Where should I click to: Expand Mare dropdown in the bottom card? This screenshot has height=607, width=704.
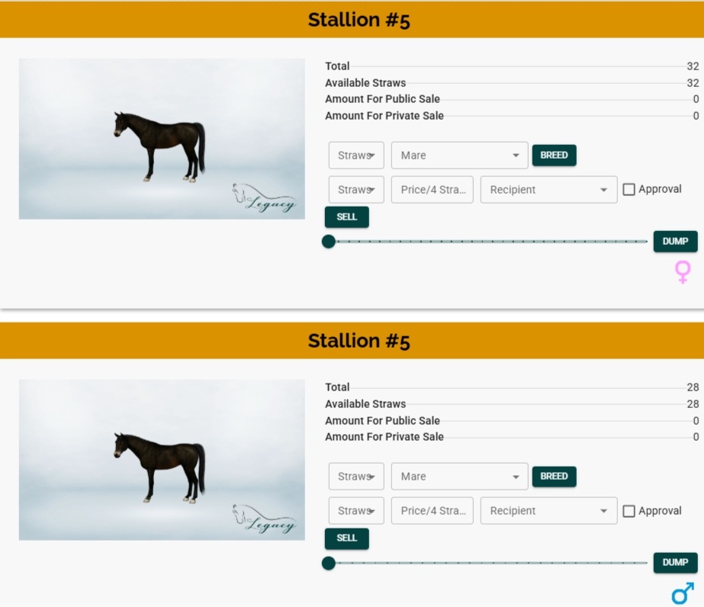coord(459,477)
